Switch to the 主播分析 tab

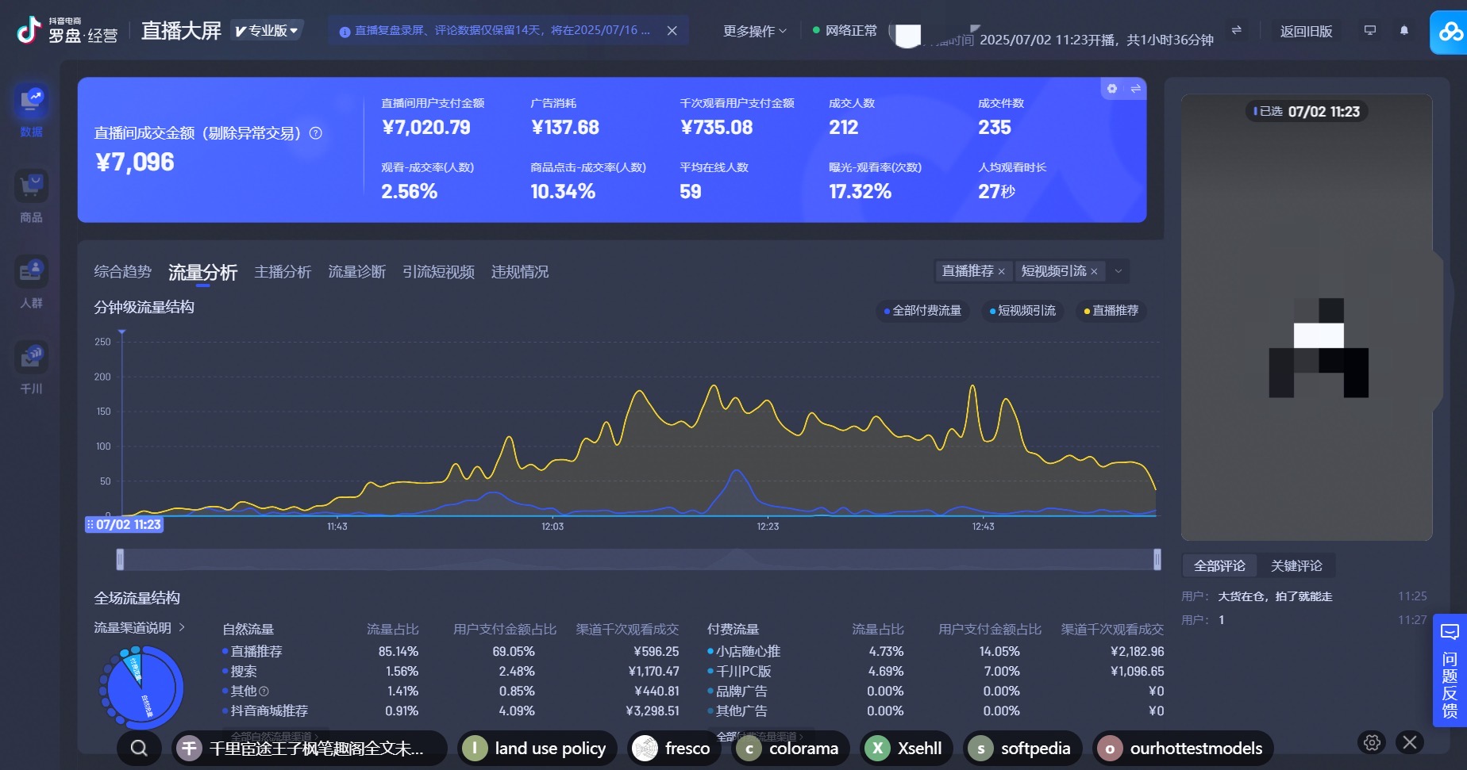(283, 272)
